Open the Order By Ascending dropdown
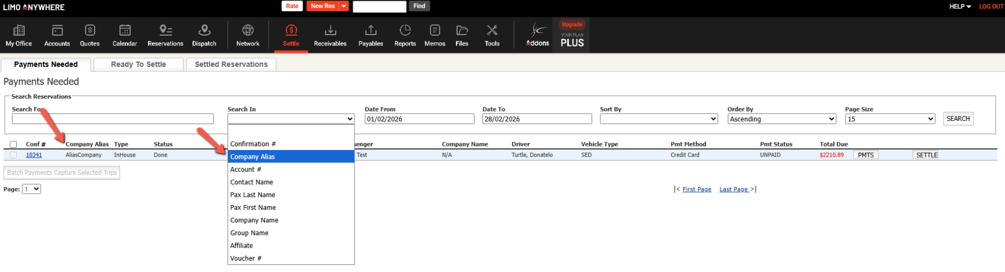 coord(782,119)
